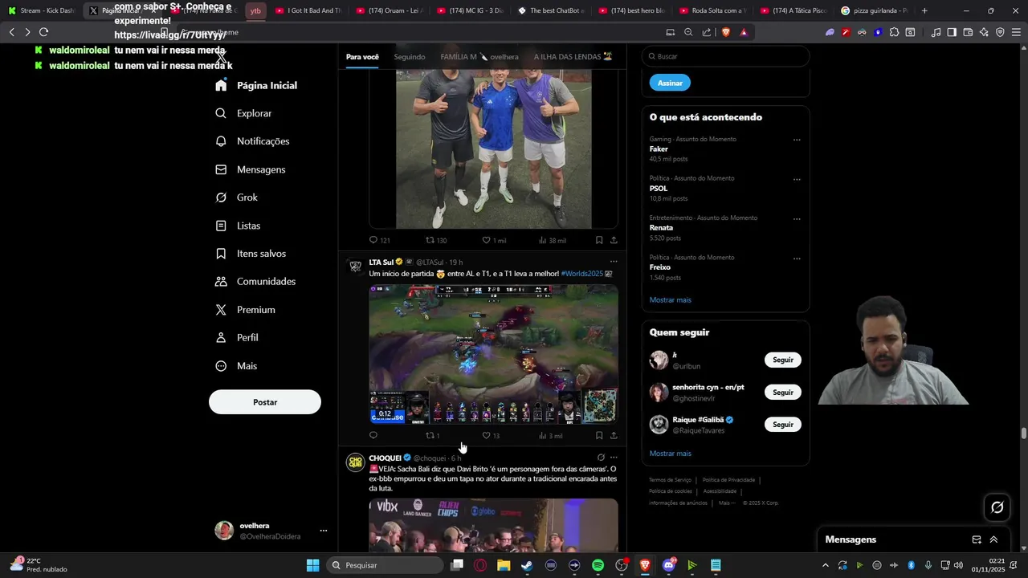Open Itens salvos bookmarks
Image resolution: width=1028 pixels, height=578 pixels.
coord(251,254)
